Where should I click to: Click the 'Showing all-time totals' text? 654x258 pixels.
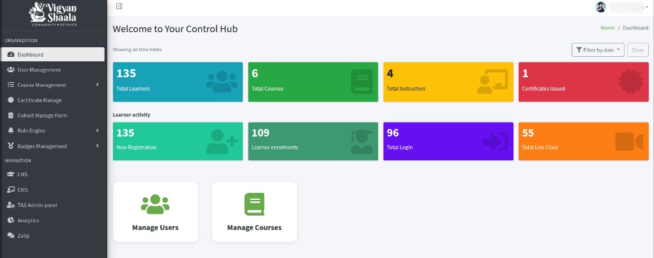[x=137, y=50]
